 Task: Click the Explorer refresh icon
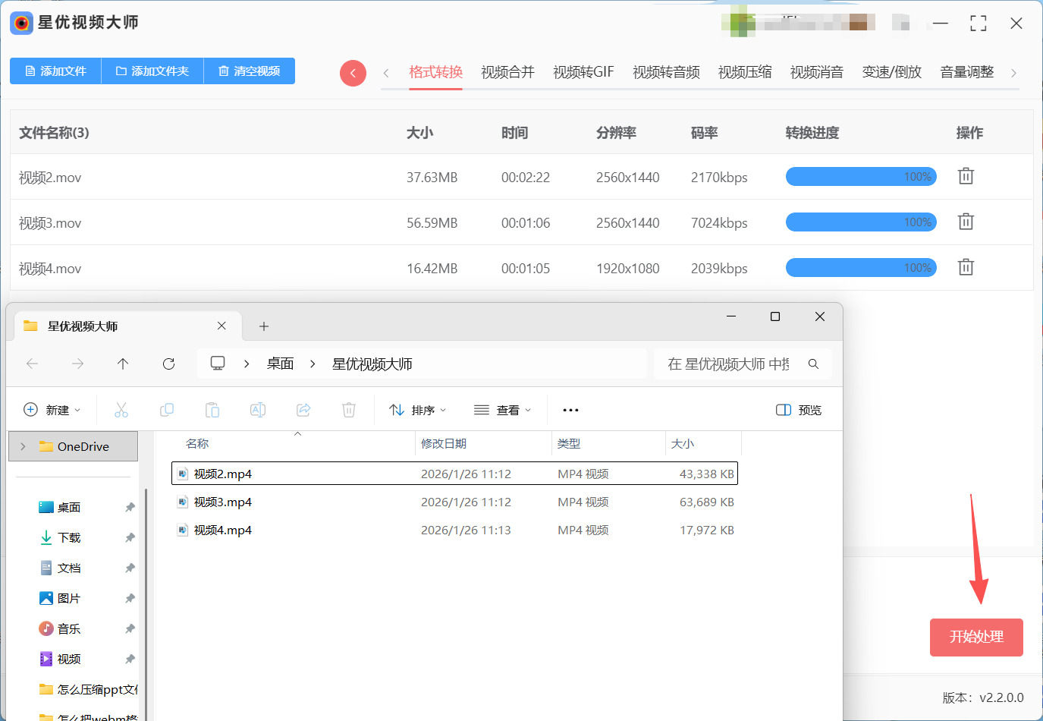point(168,364)
